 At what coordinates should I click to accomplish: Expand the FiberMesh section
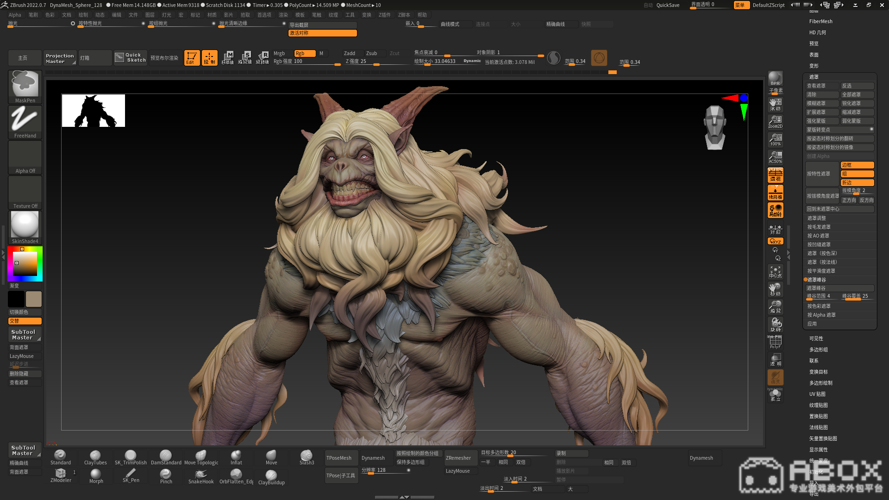click(x=820, y=22)
